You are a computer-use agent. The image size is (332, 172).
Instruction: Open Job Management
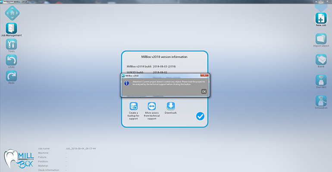pos(12,28)
